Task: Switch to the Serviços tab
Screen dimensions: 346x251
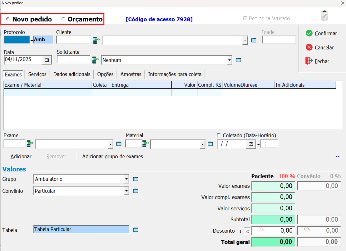Action: pos(37,74)
